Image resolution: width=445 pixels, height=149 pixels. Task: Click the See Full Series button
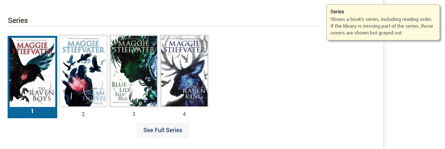(163, 130)
